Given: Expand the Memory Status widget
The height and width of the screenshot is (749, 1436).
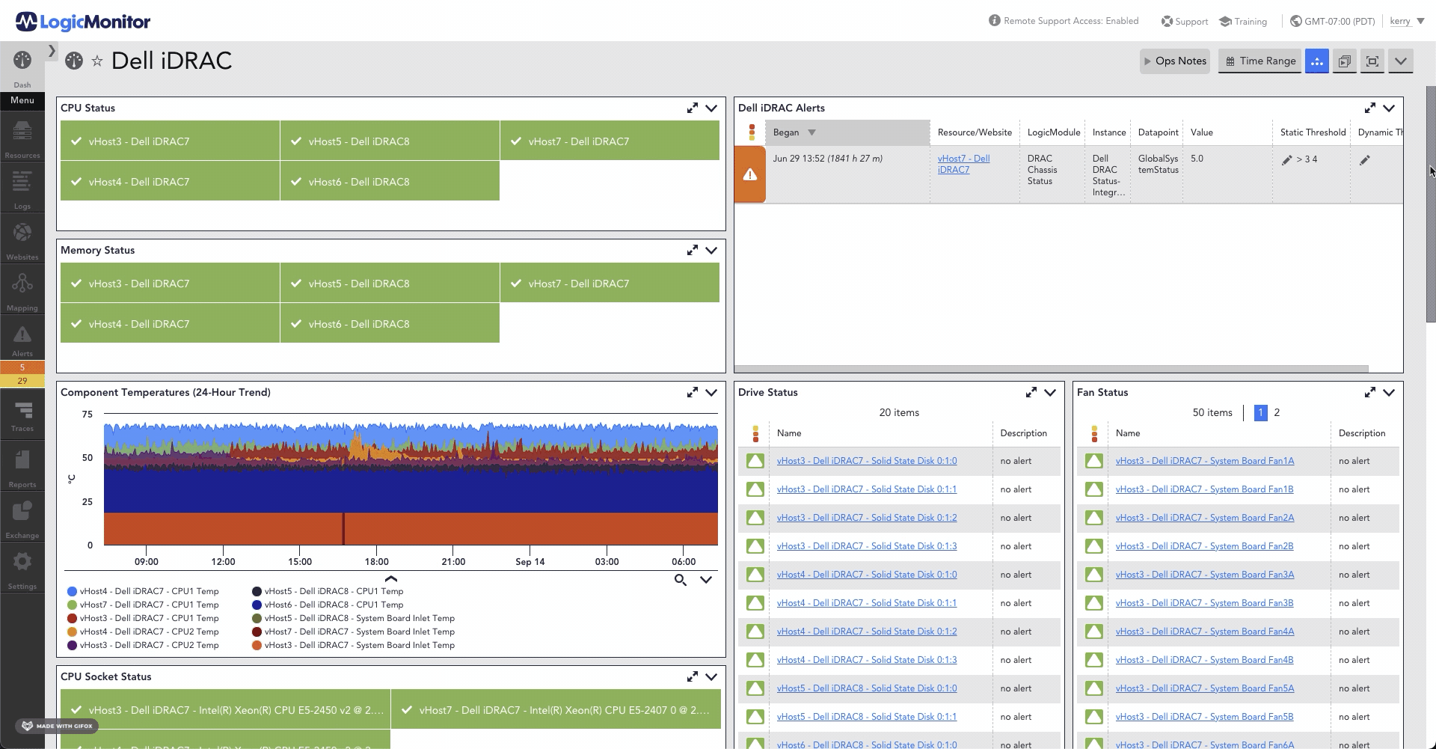Looking at the screenshot, I should click(x=693, y=251).
